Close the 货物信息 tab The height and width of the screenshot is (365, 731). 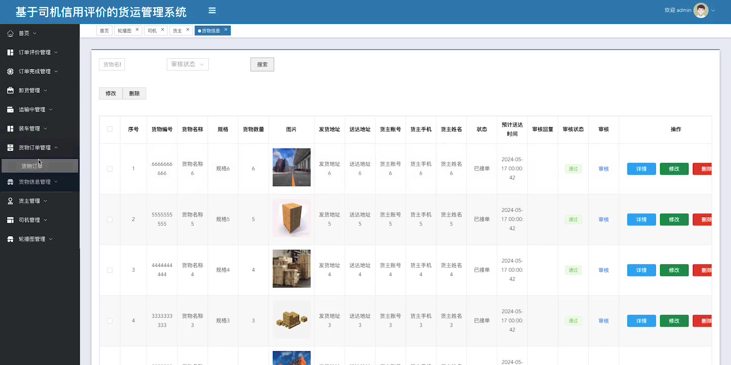pos(226,30)
